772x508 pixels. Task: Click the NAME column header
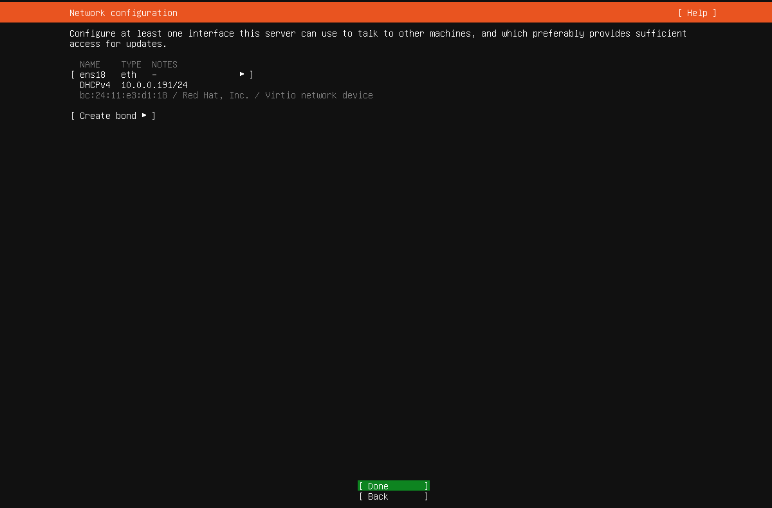[x=90, y=64]
